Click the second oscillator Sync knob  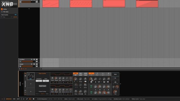(63, 90)
